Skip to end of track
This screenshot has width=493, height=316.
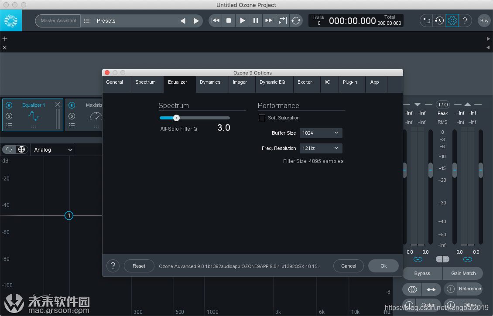click(x=269, y=20)
